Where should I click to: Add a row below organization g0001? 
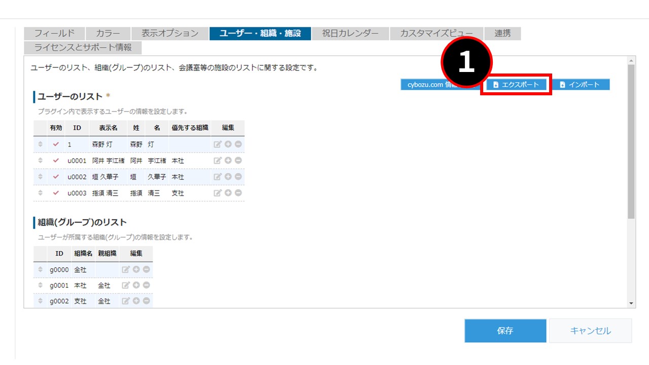coord(136,285)
